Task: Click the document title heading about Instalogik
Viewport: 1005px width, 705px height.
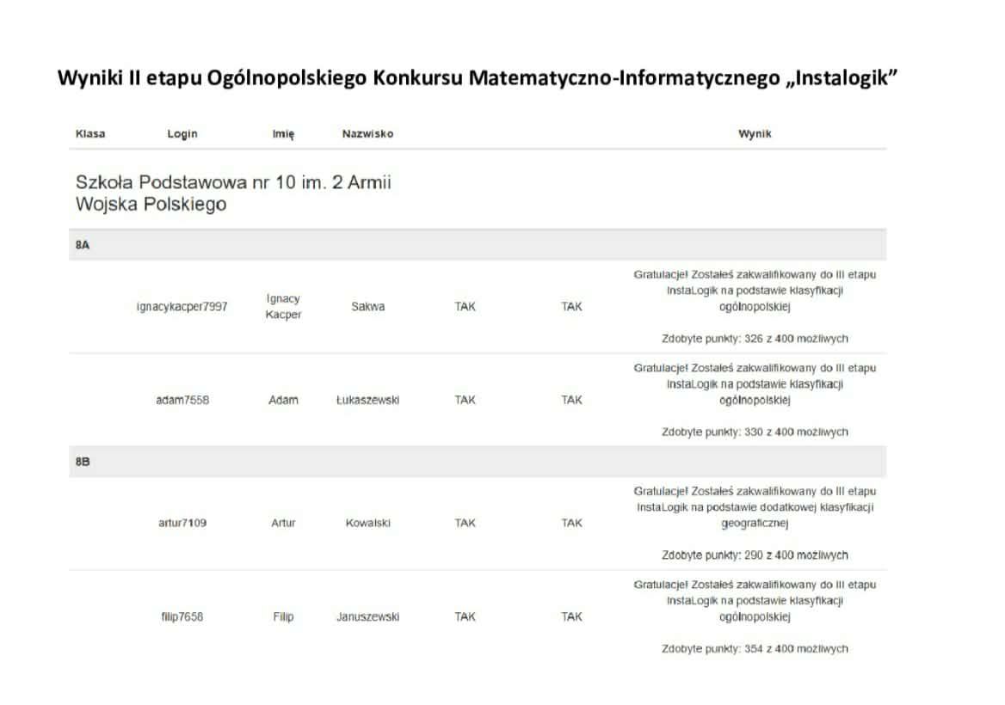Action: (478, 78)
